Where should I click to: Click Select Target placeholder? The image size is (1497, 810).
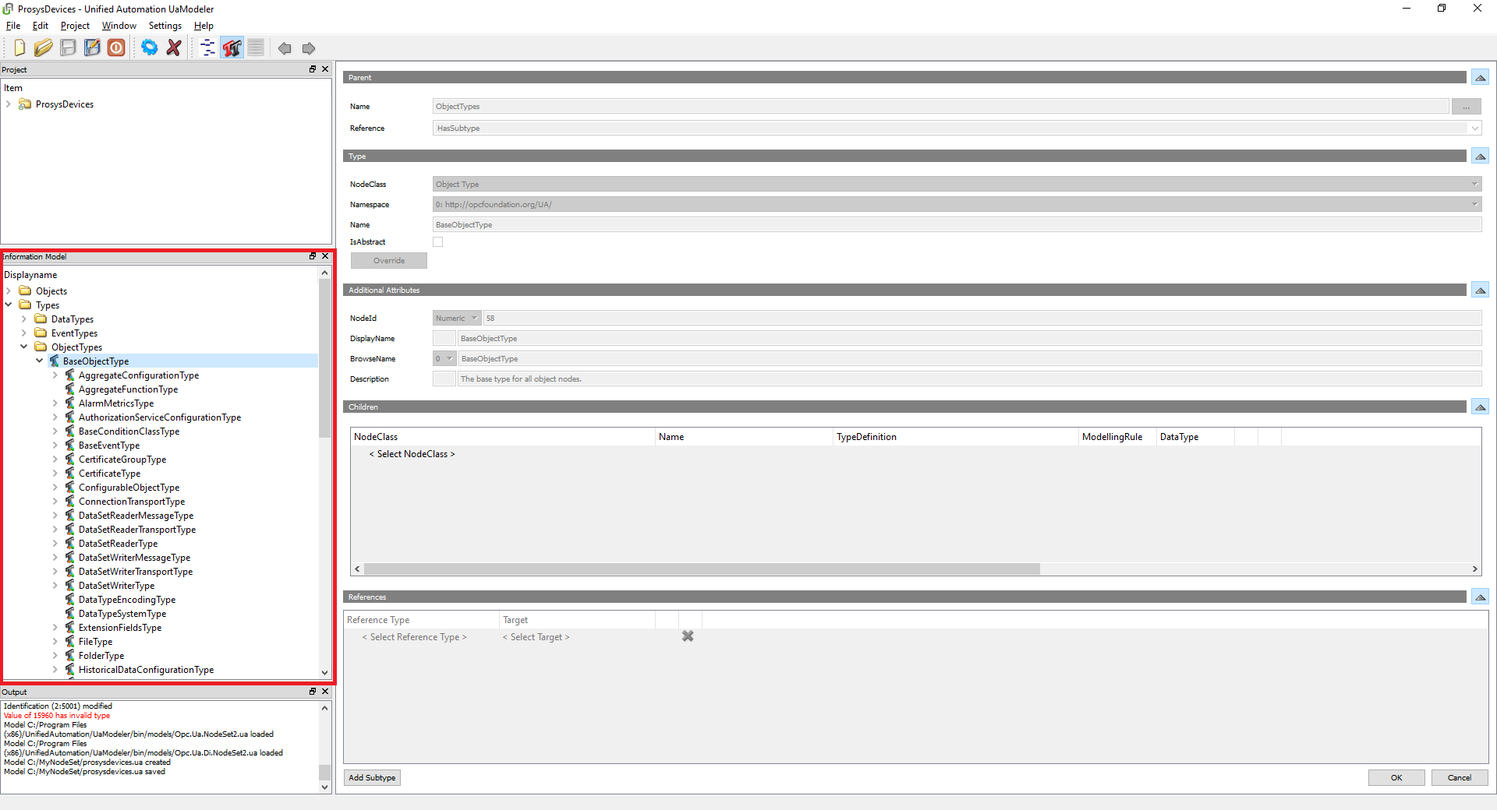(x=536, y=637)
